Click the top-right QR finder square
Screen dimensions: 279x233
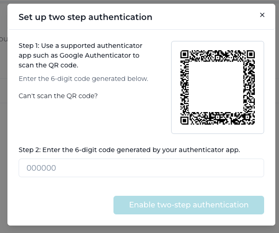(251, 54)
